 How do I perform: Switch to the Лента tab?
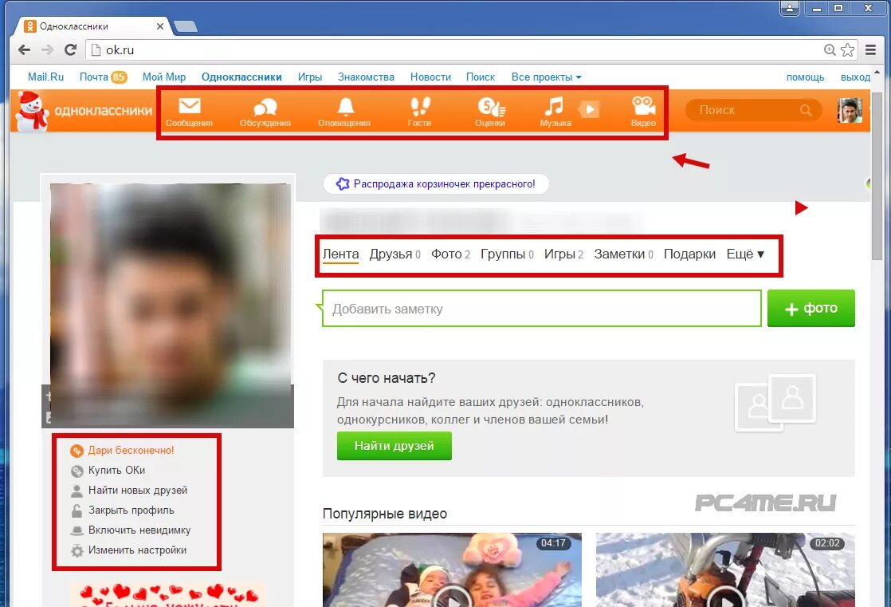pos(340,254)
